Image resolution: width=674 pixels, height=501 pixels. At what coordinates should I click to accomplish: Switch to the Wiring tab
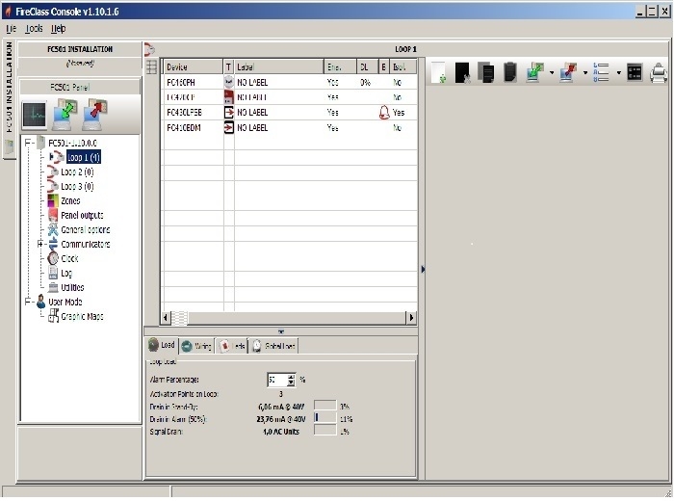click(x=196, y=346)
